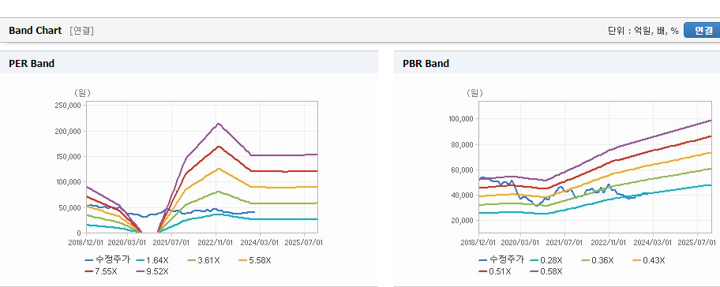The image size is (720, 287).
Task: Toggle the 7.55X legend entry
Action: [x=102, y=271]
